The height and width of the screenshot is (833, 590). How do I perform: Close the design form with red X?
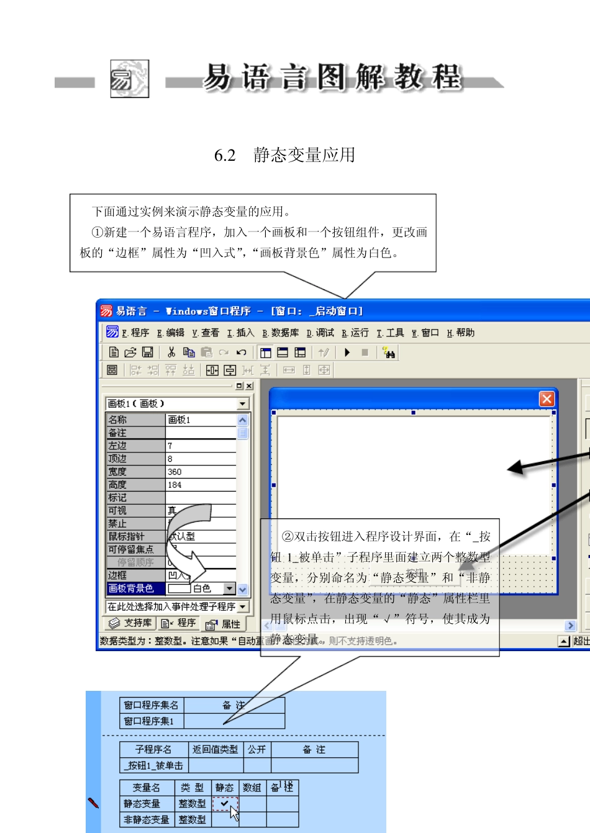tap(547, 398)
